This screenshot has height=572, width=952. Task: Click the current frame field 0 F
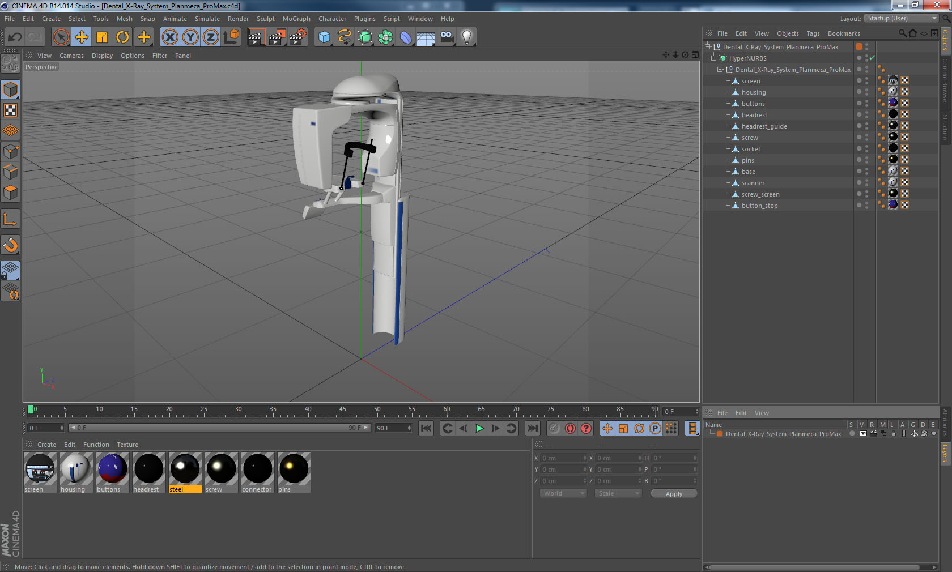(46, 428)
